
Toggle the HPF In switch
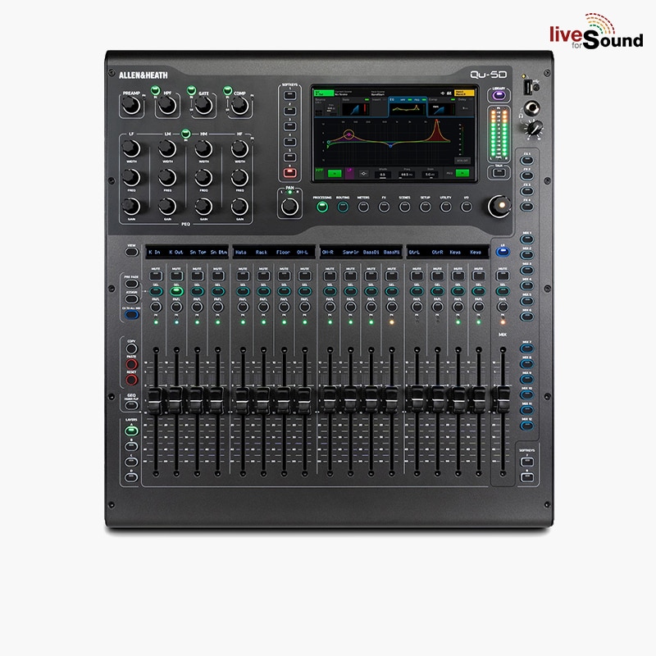(x=155, y=90)
